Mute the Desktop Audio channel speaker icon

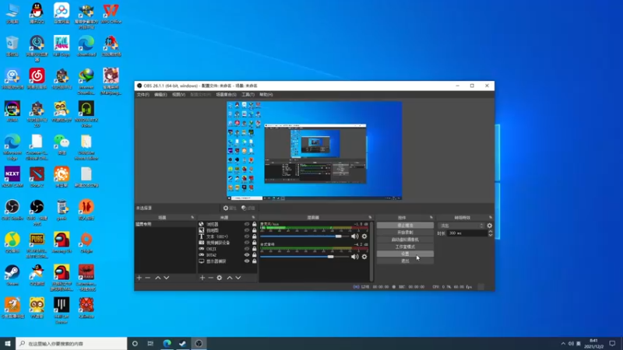click(x=354, y=257)
